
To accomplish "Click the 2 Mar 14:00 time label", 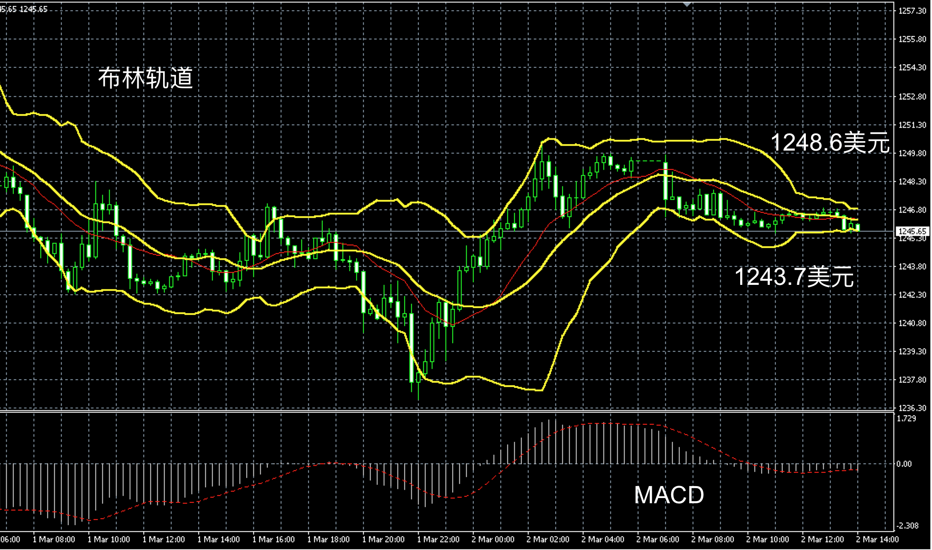I will [877, 539].
